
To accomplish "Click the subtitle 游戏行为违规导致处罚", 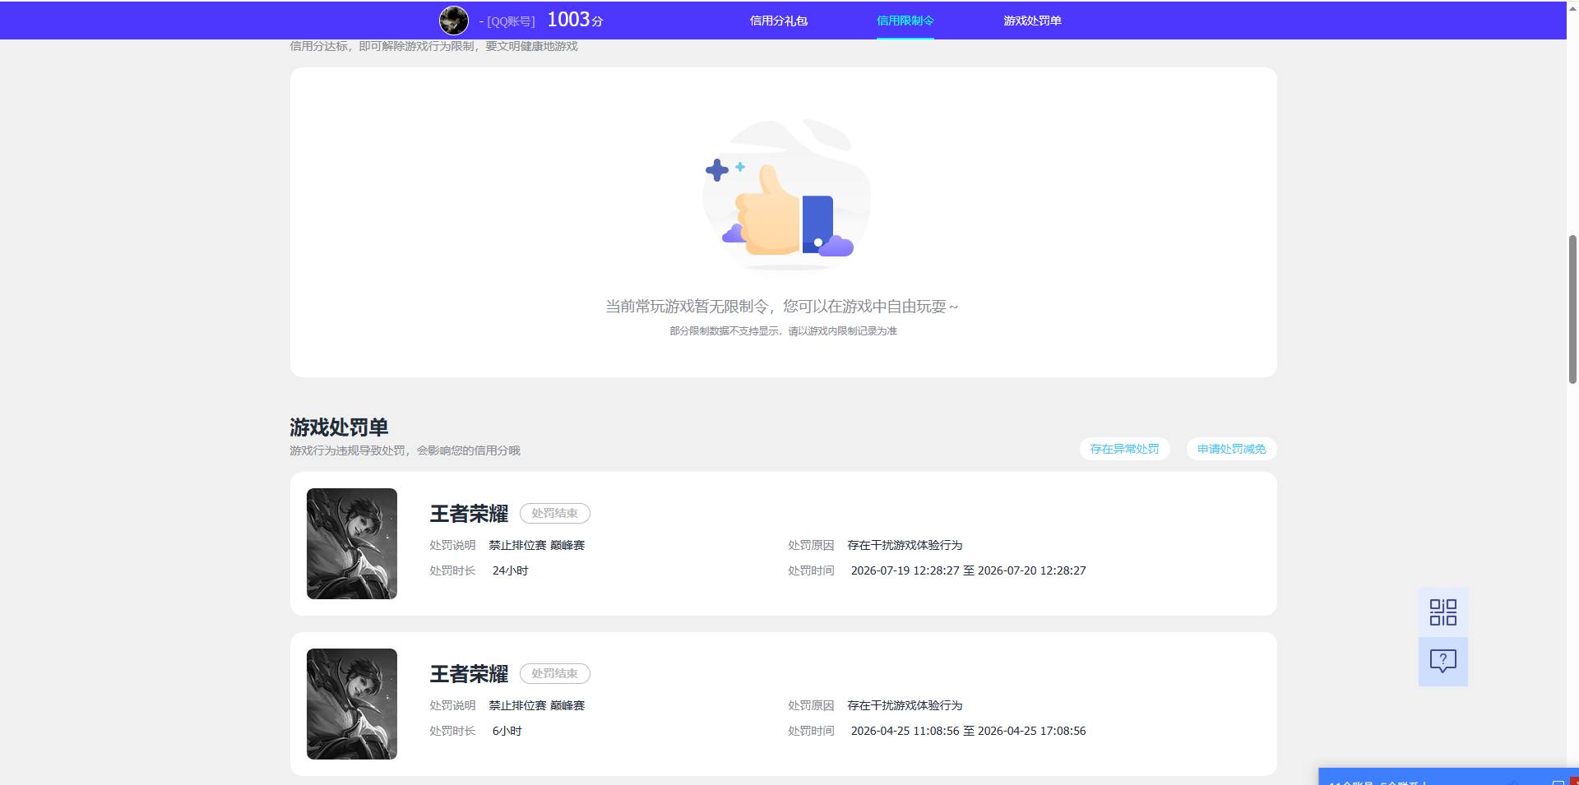I will click(347, 450).
